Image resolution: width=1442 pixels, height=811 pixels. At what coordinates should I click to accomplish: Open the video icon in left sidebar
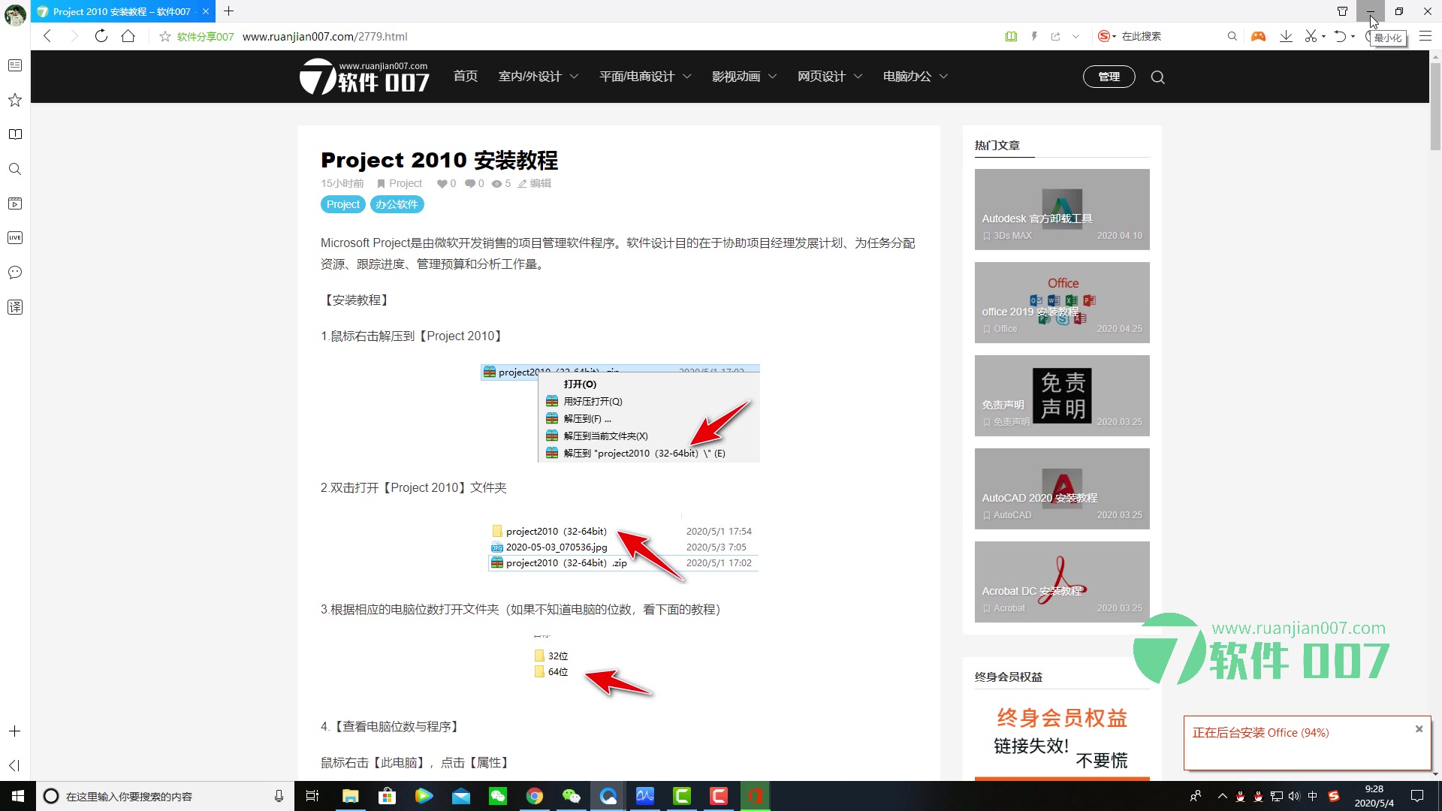(15, 204)
